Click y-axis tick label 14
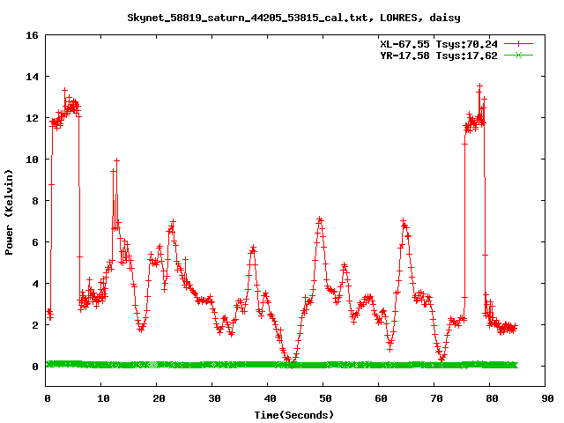Viewport: 564px width, 423px height. tap(32, 77)
